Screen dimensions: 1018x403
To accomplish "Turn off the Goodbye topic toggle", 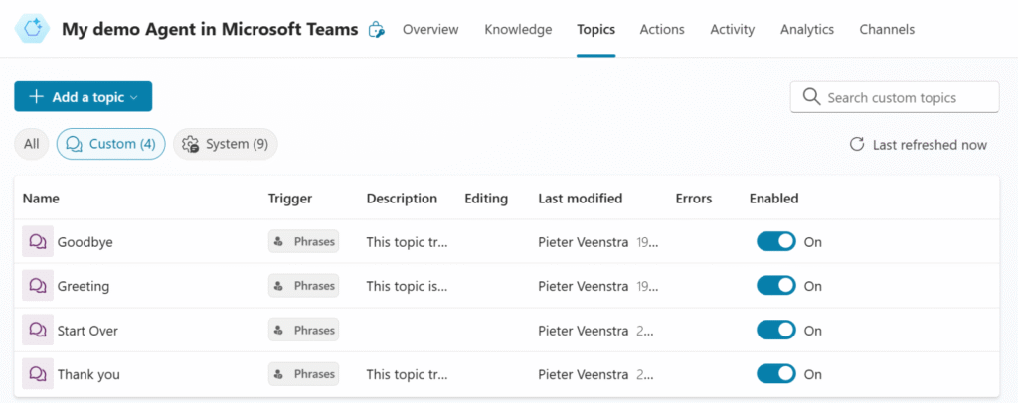I will (x=775, y=241).
